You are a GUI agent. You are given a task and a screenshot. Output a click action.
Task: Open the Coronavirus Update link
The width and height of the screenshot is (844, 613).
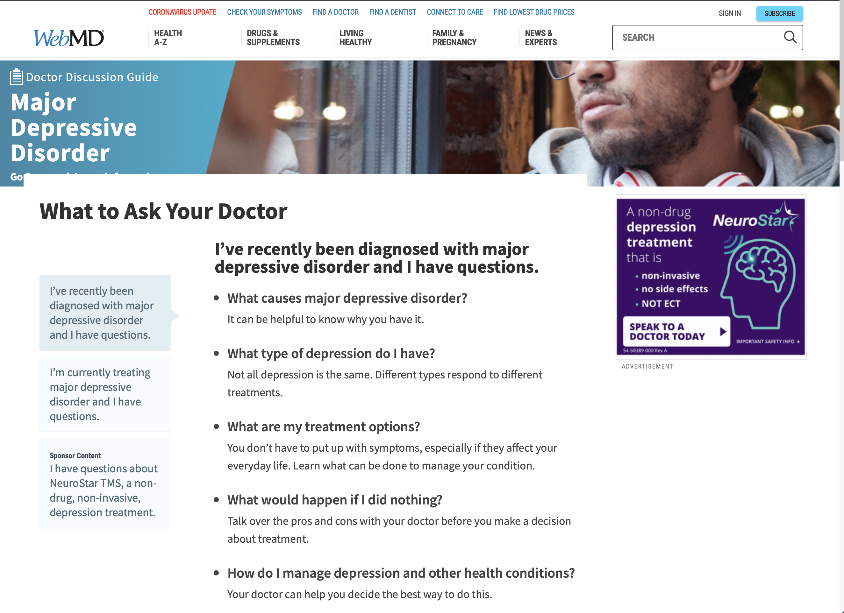click(182, 12)
